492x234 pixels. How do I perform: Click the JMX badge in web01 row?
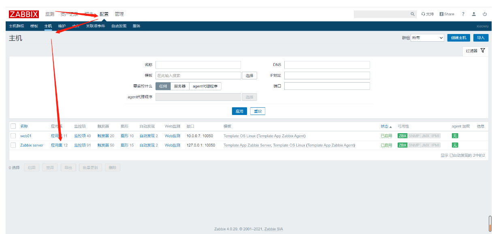click(x=425, y=136)
